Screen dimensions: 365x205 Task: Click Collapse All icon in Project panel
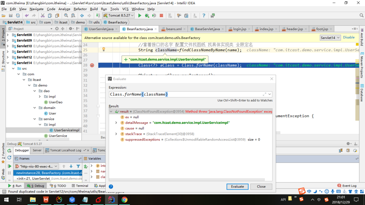pyautogui.click(x=62, y=29)
